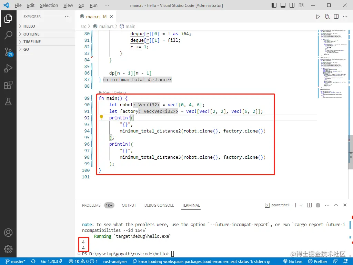Open Explorer Views and More Actions ellipsis
Viewport: 353px width, 265px height.
(x=67, y=17)
